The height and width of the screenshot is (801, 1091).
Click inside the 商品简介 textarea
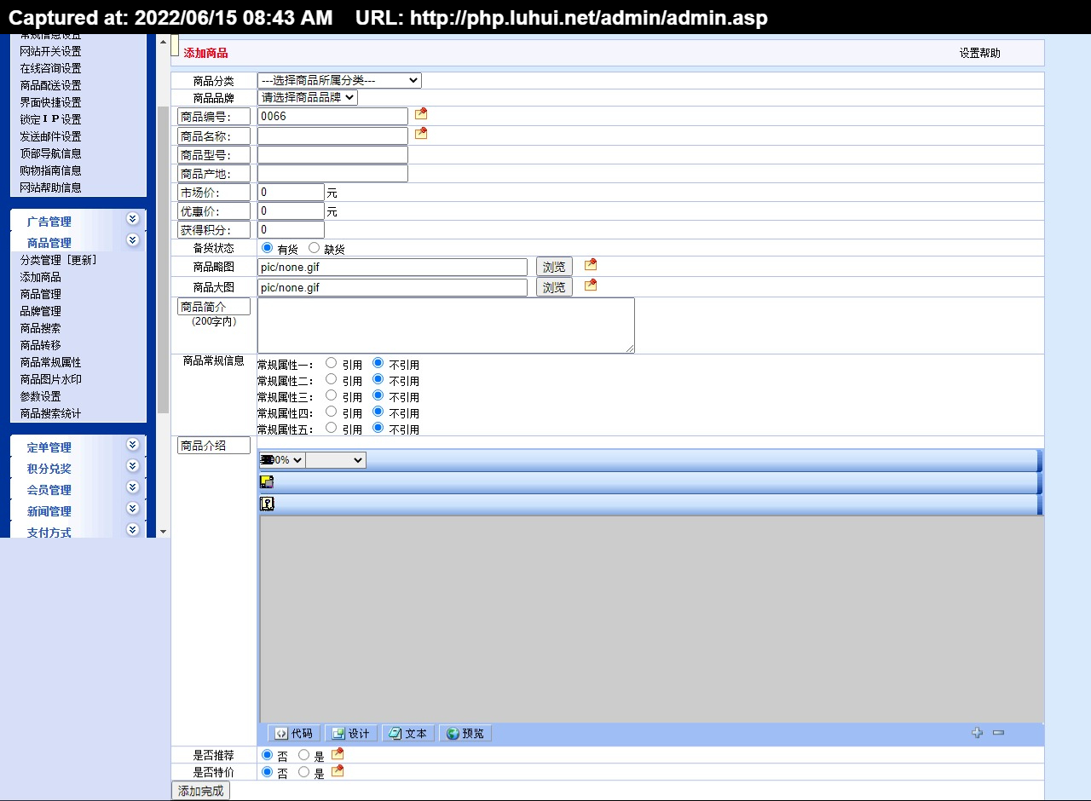point(446,325)
